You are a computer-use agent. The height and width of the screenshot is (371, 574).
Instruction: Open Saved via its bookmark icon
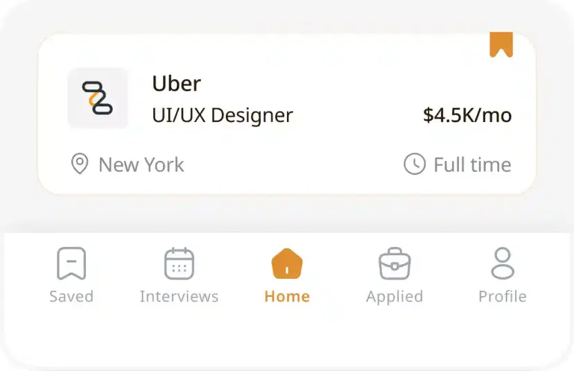pos(71,264)
